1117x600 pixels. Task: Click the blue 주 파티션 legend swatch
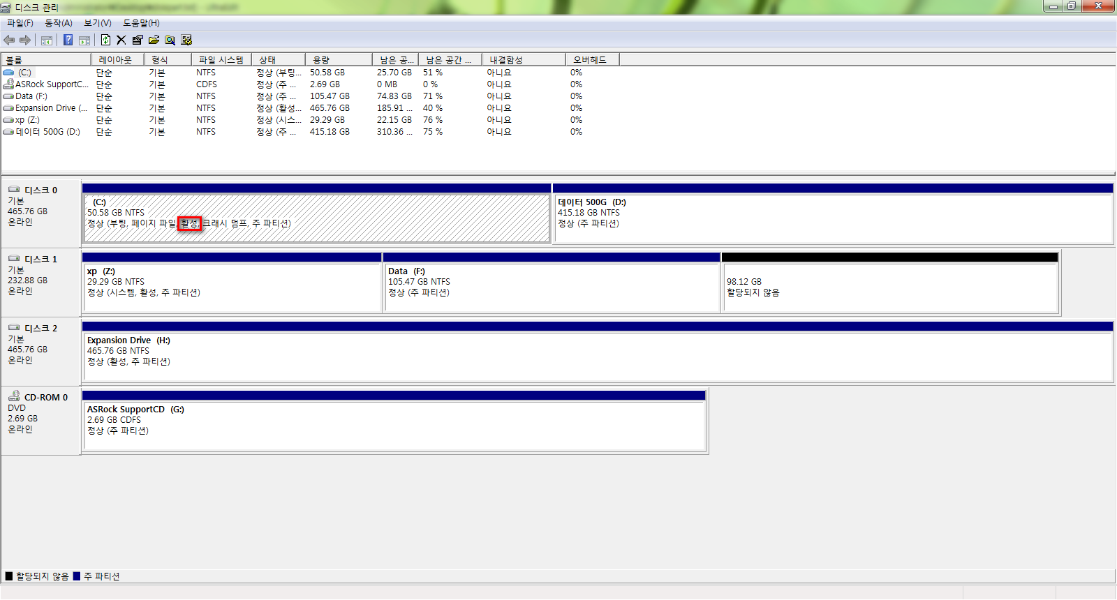(77, 576)
